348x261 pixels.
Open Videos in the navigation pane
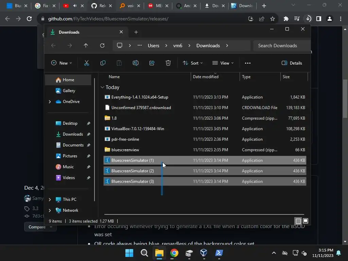(69, 178)
